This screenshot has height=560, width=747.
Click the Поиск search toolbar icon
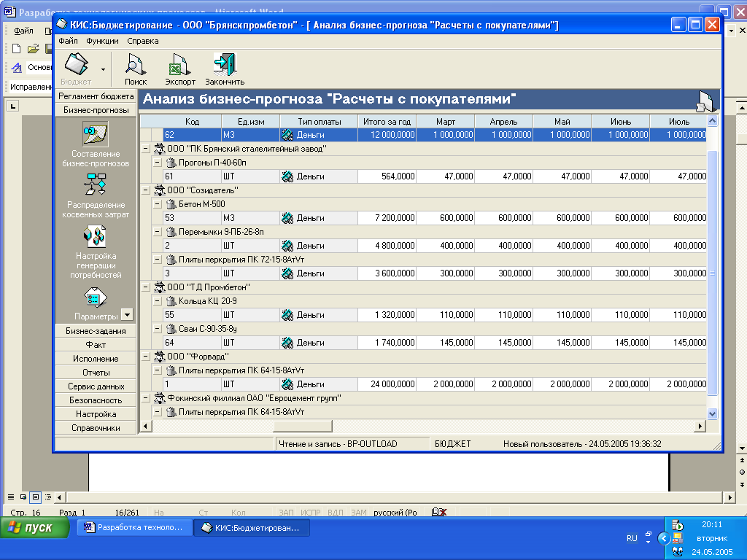point(136,69)
